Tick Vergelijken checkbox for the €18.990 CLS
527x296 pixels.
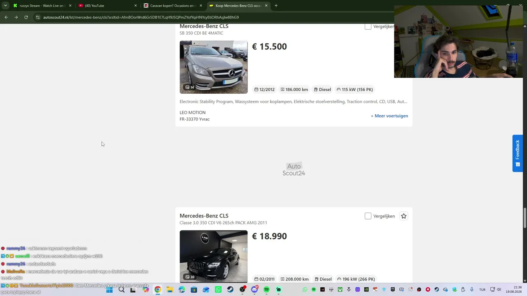pyautogui.click(x=368, y=216)
